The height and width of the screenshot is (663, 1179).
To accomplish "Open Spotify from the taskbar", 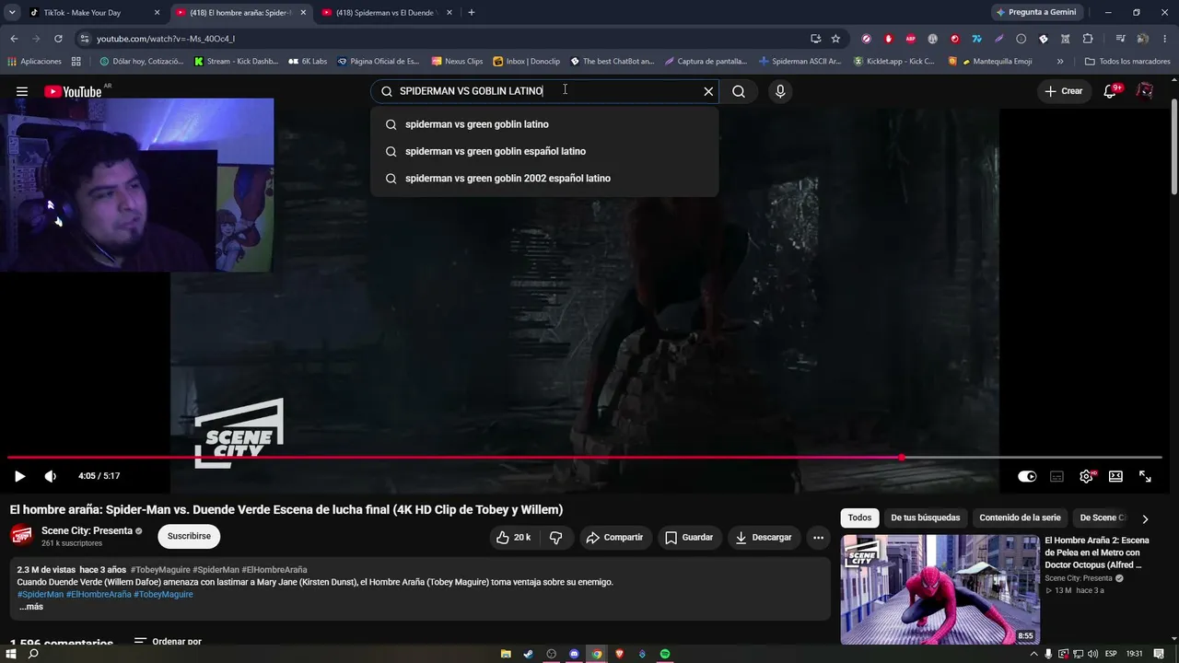I will click(665, 654).
